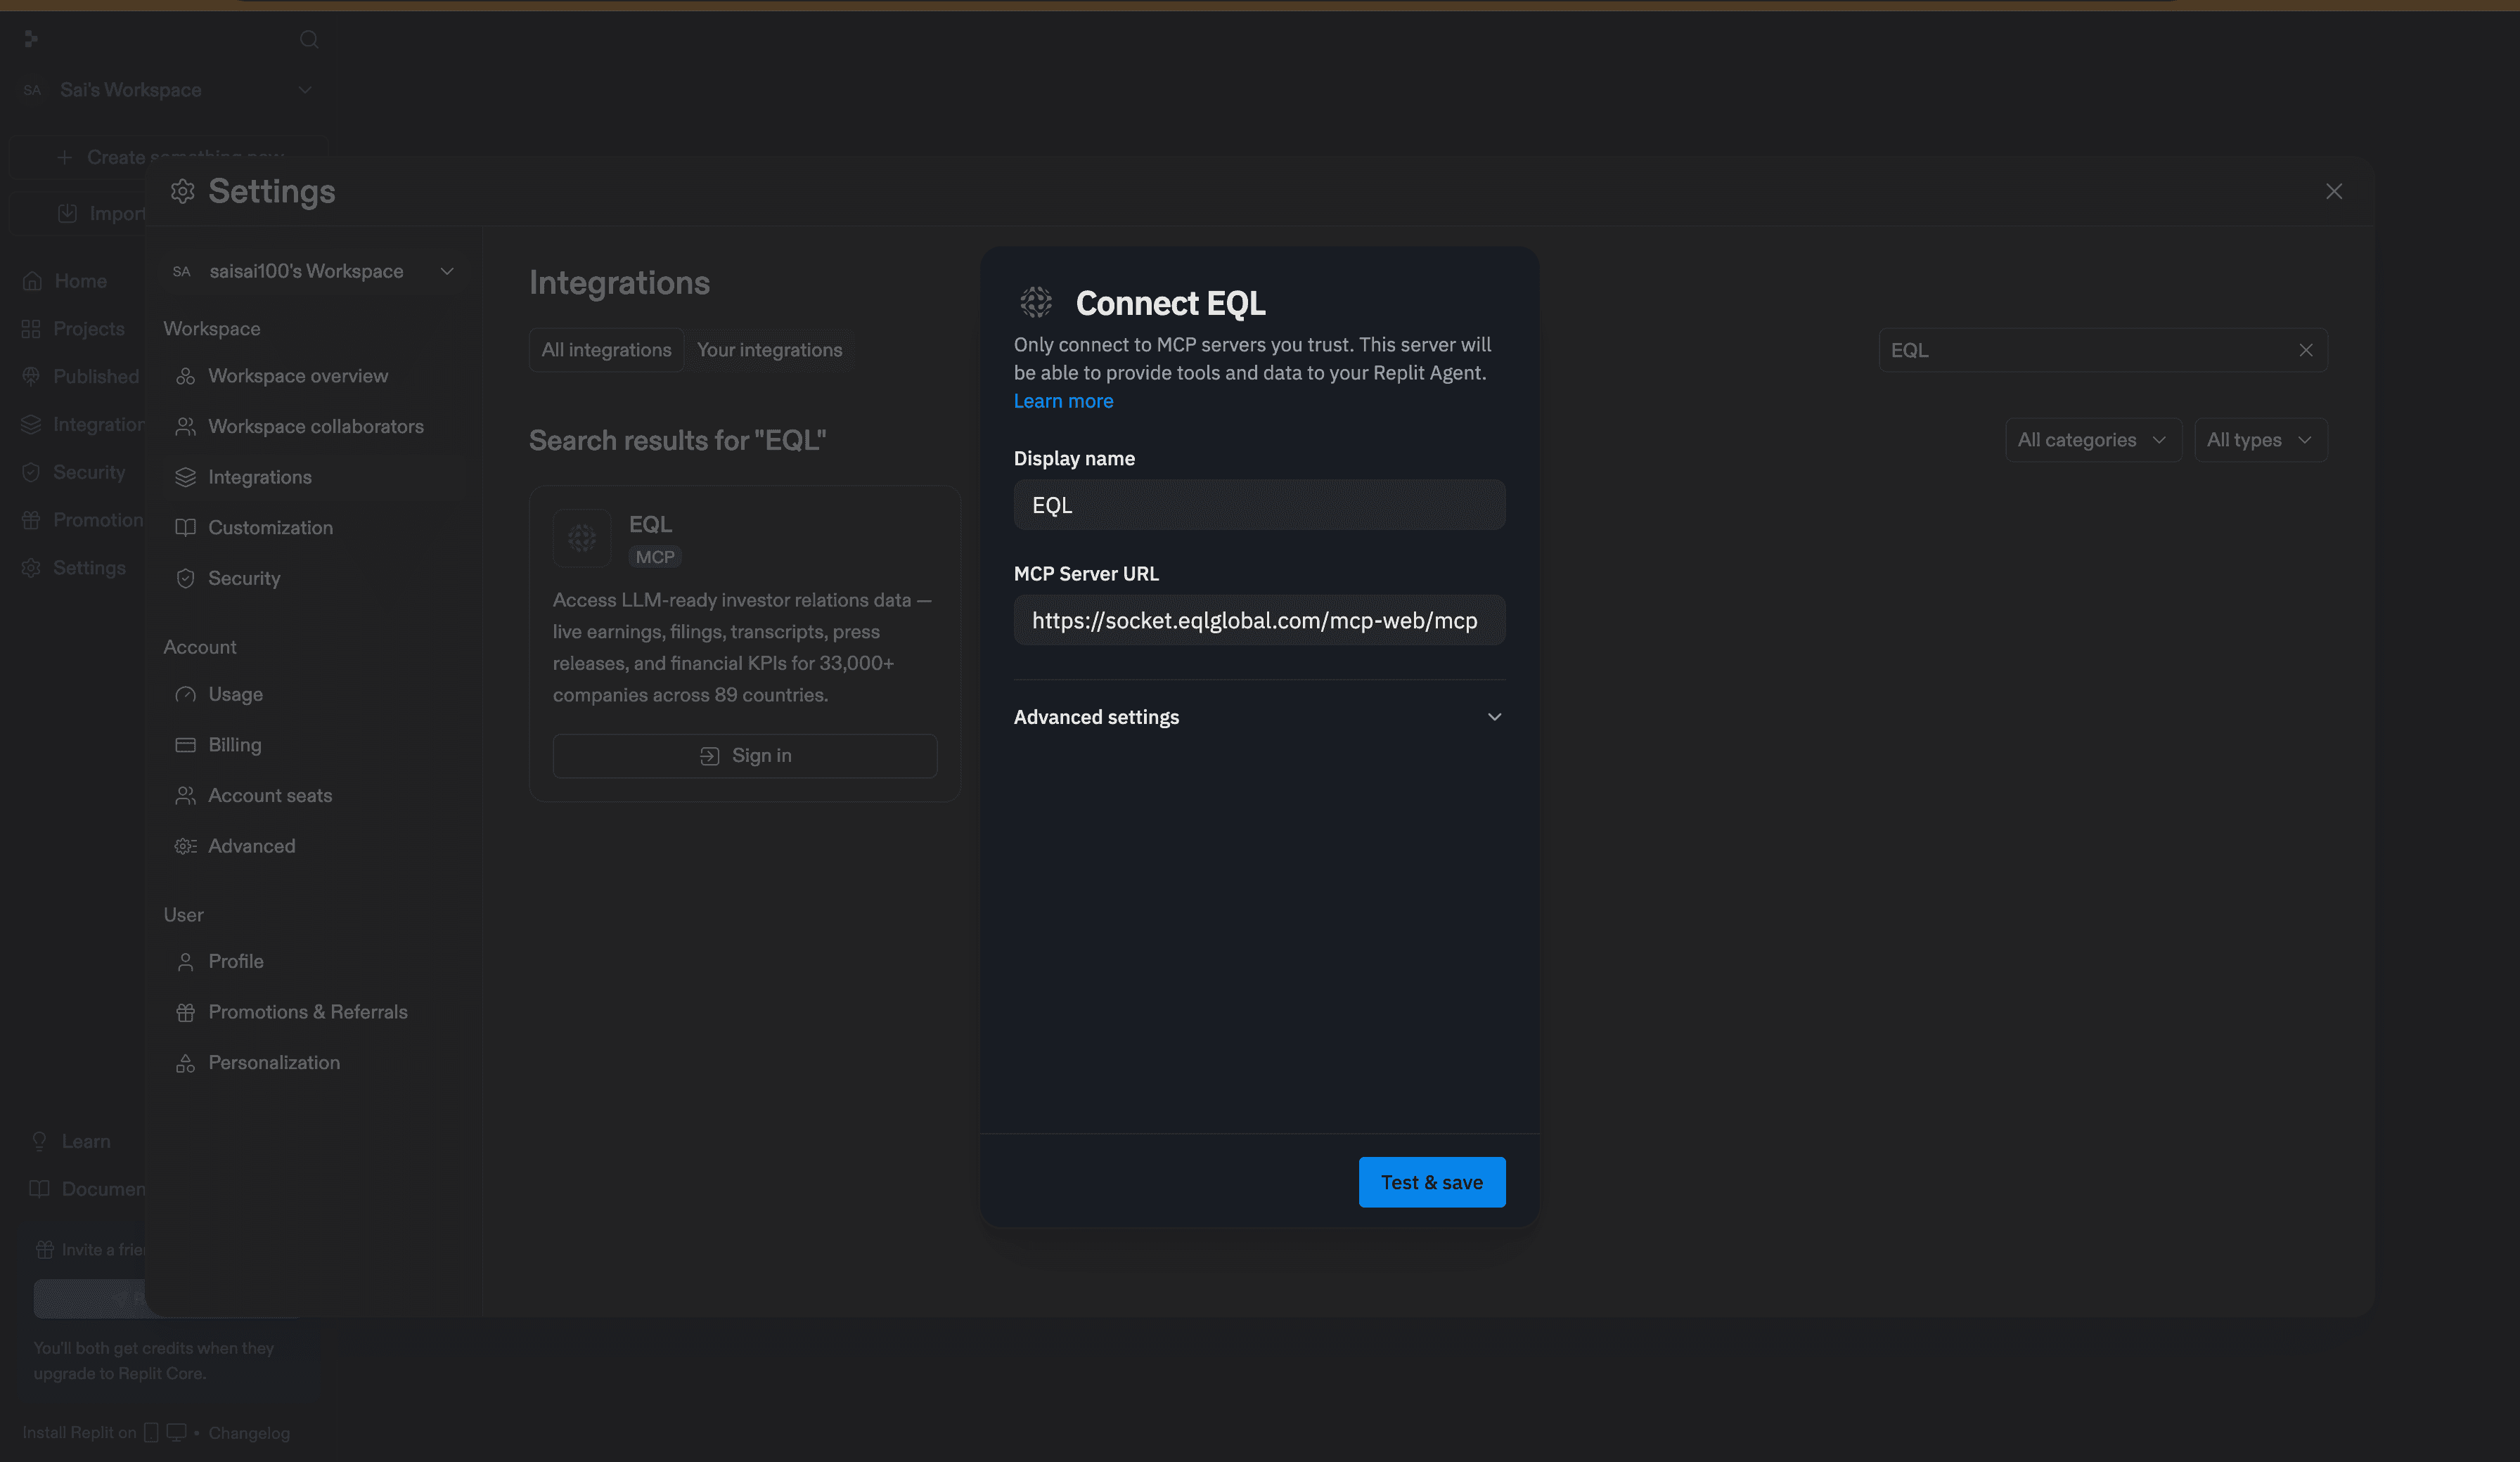Switch to All integrations tab
The width and height of the screenshot is (2520, 1462).
[606, 350]
